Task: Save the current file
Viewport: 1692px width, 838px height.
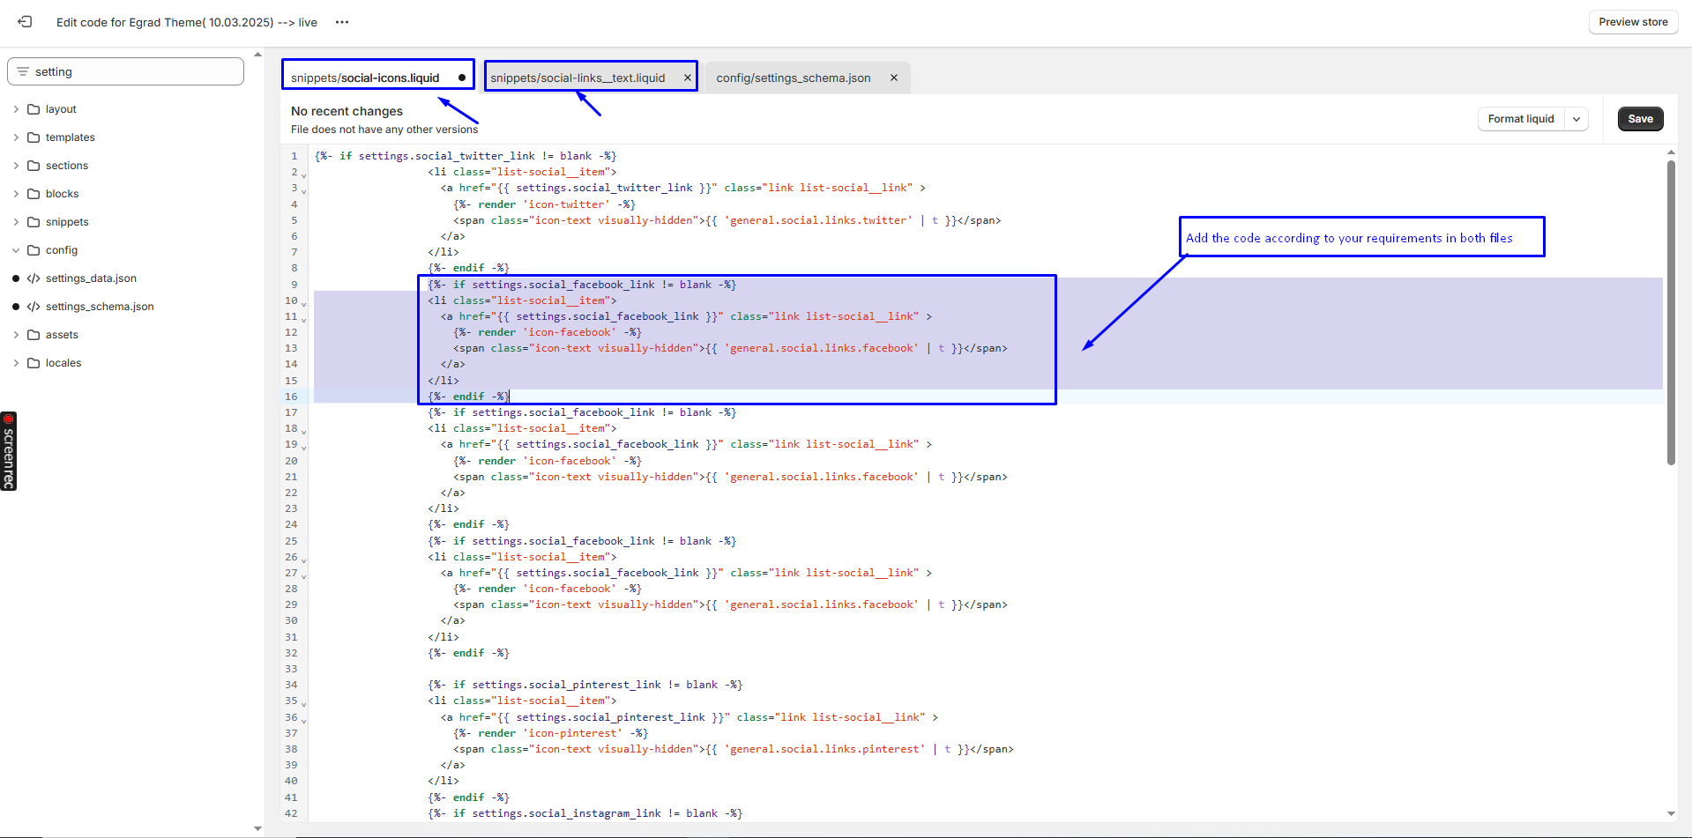Action: click(x=1640, y=119)
